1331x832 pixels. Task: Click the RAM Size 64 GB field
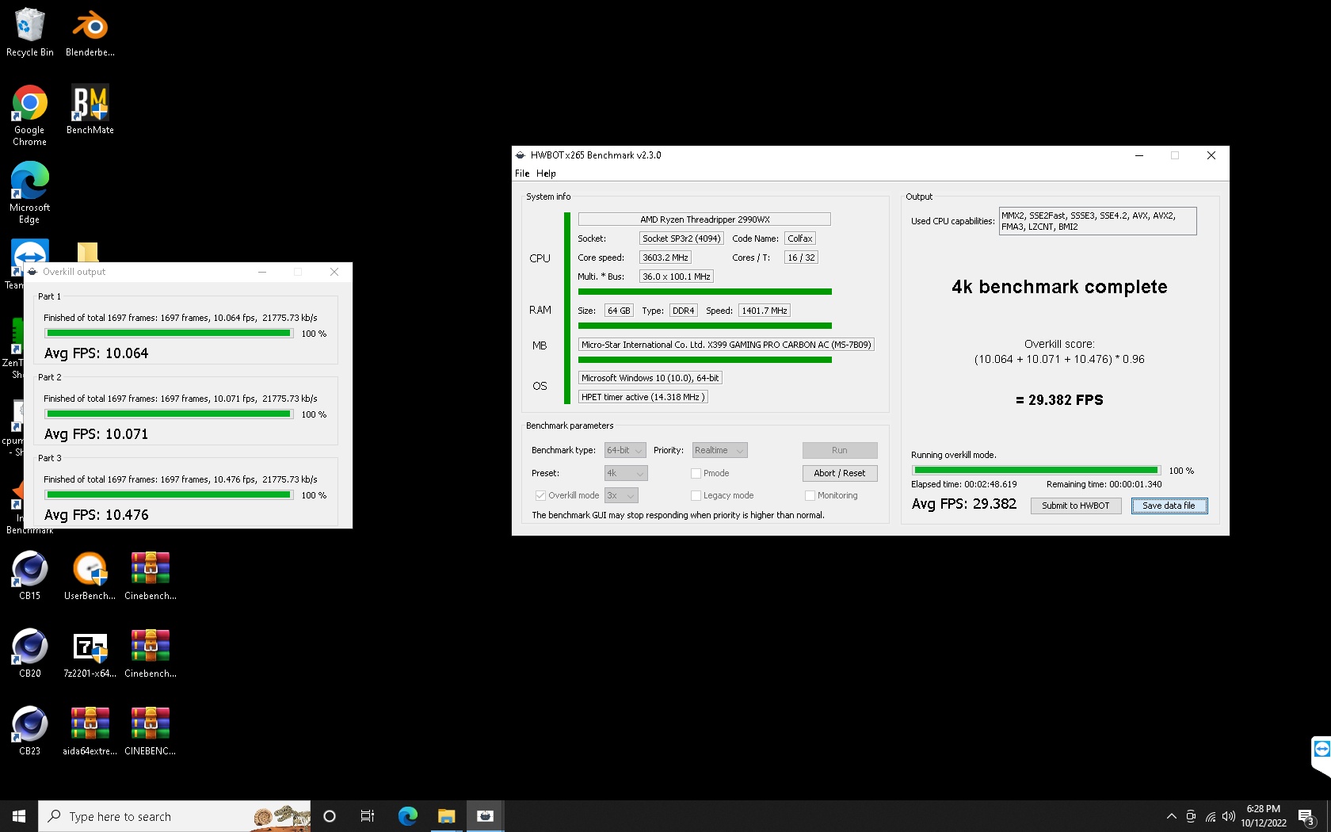(x=619, y=311)
